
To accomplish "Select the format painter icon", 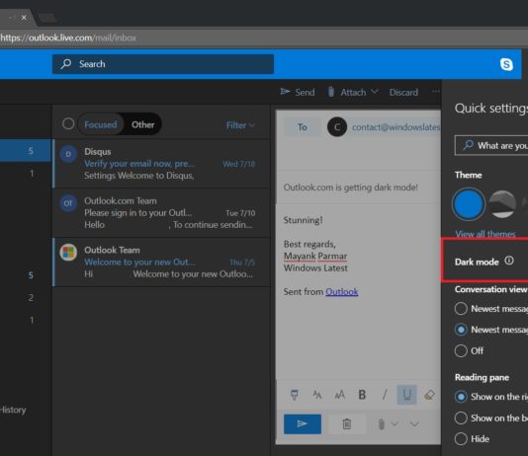I will pyautogui.click(x=295, y=395).
